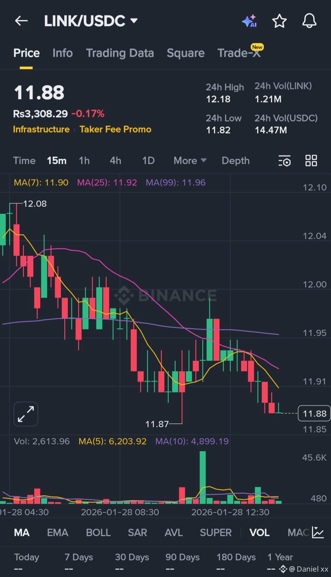Toggle the BOLL indicator

[98, 532]
